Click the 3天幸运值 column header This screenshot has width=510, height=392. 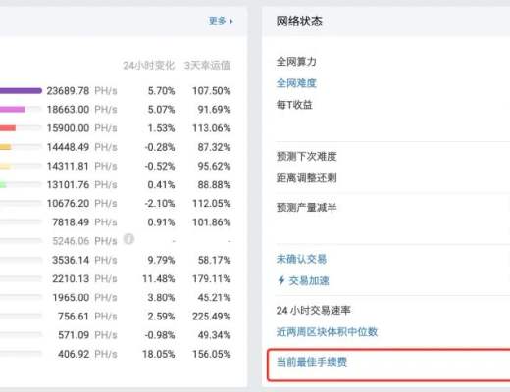click(207, 66)
